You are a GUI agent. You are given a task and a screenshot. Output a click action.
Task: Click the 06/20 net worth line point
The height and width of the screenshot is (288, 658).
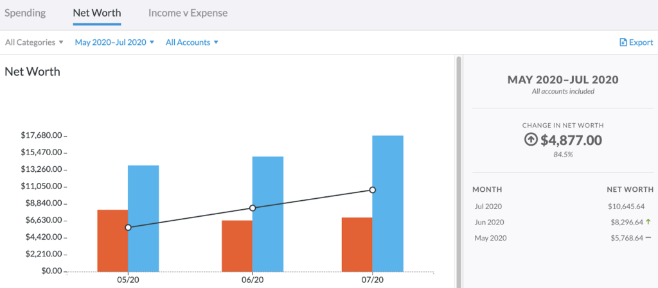pyautogui.click(x=252, y=208)
